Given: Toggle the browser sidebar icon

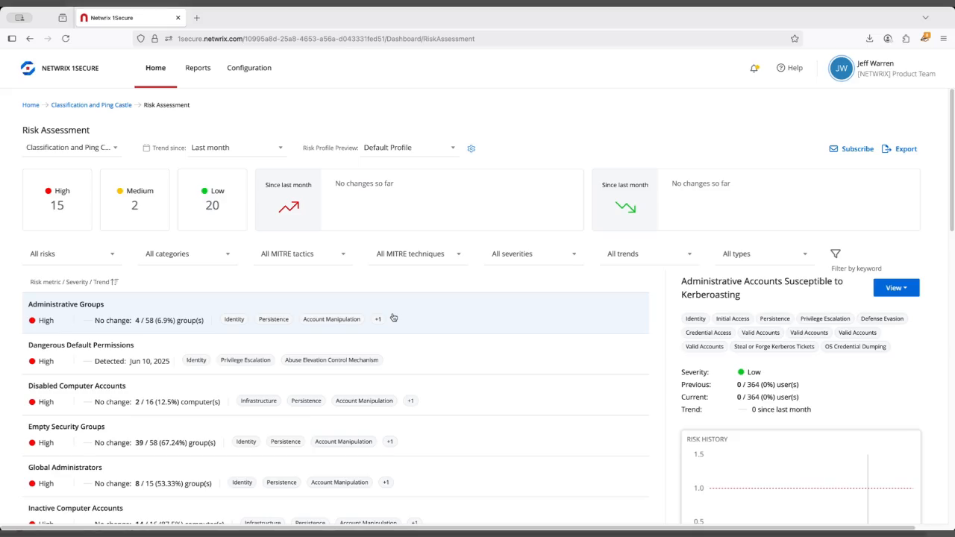Looking at the screenshot, I should click(x=12, y=39).
